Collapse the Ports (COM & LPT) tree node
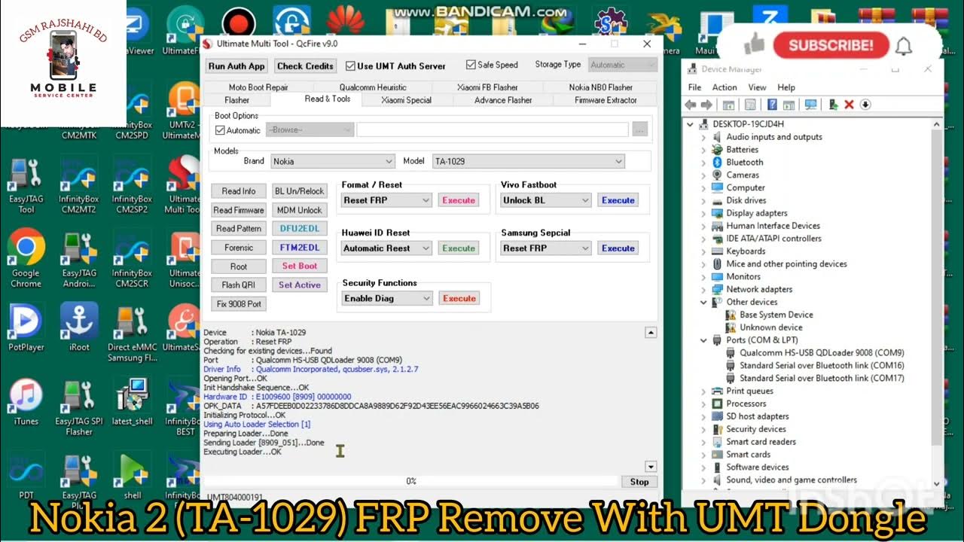 coord(704,340)
